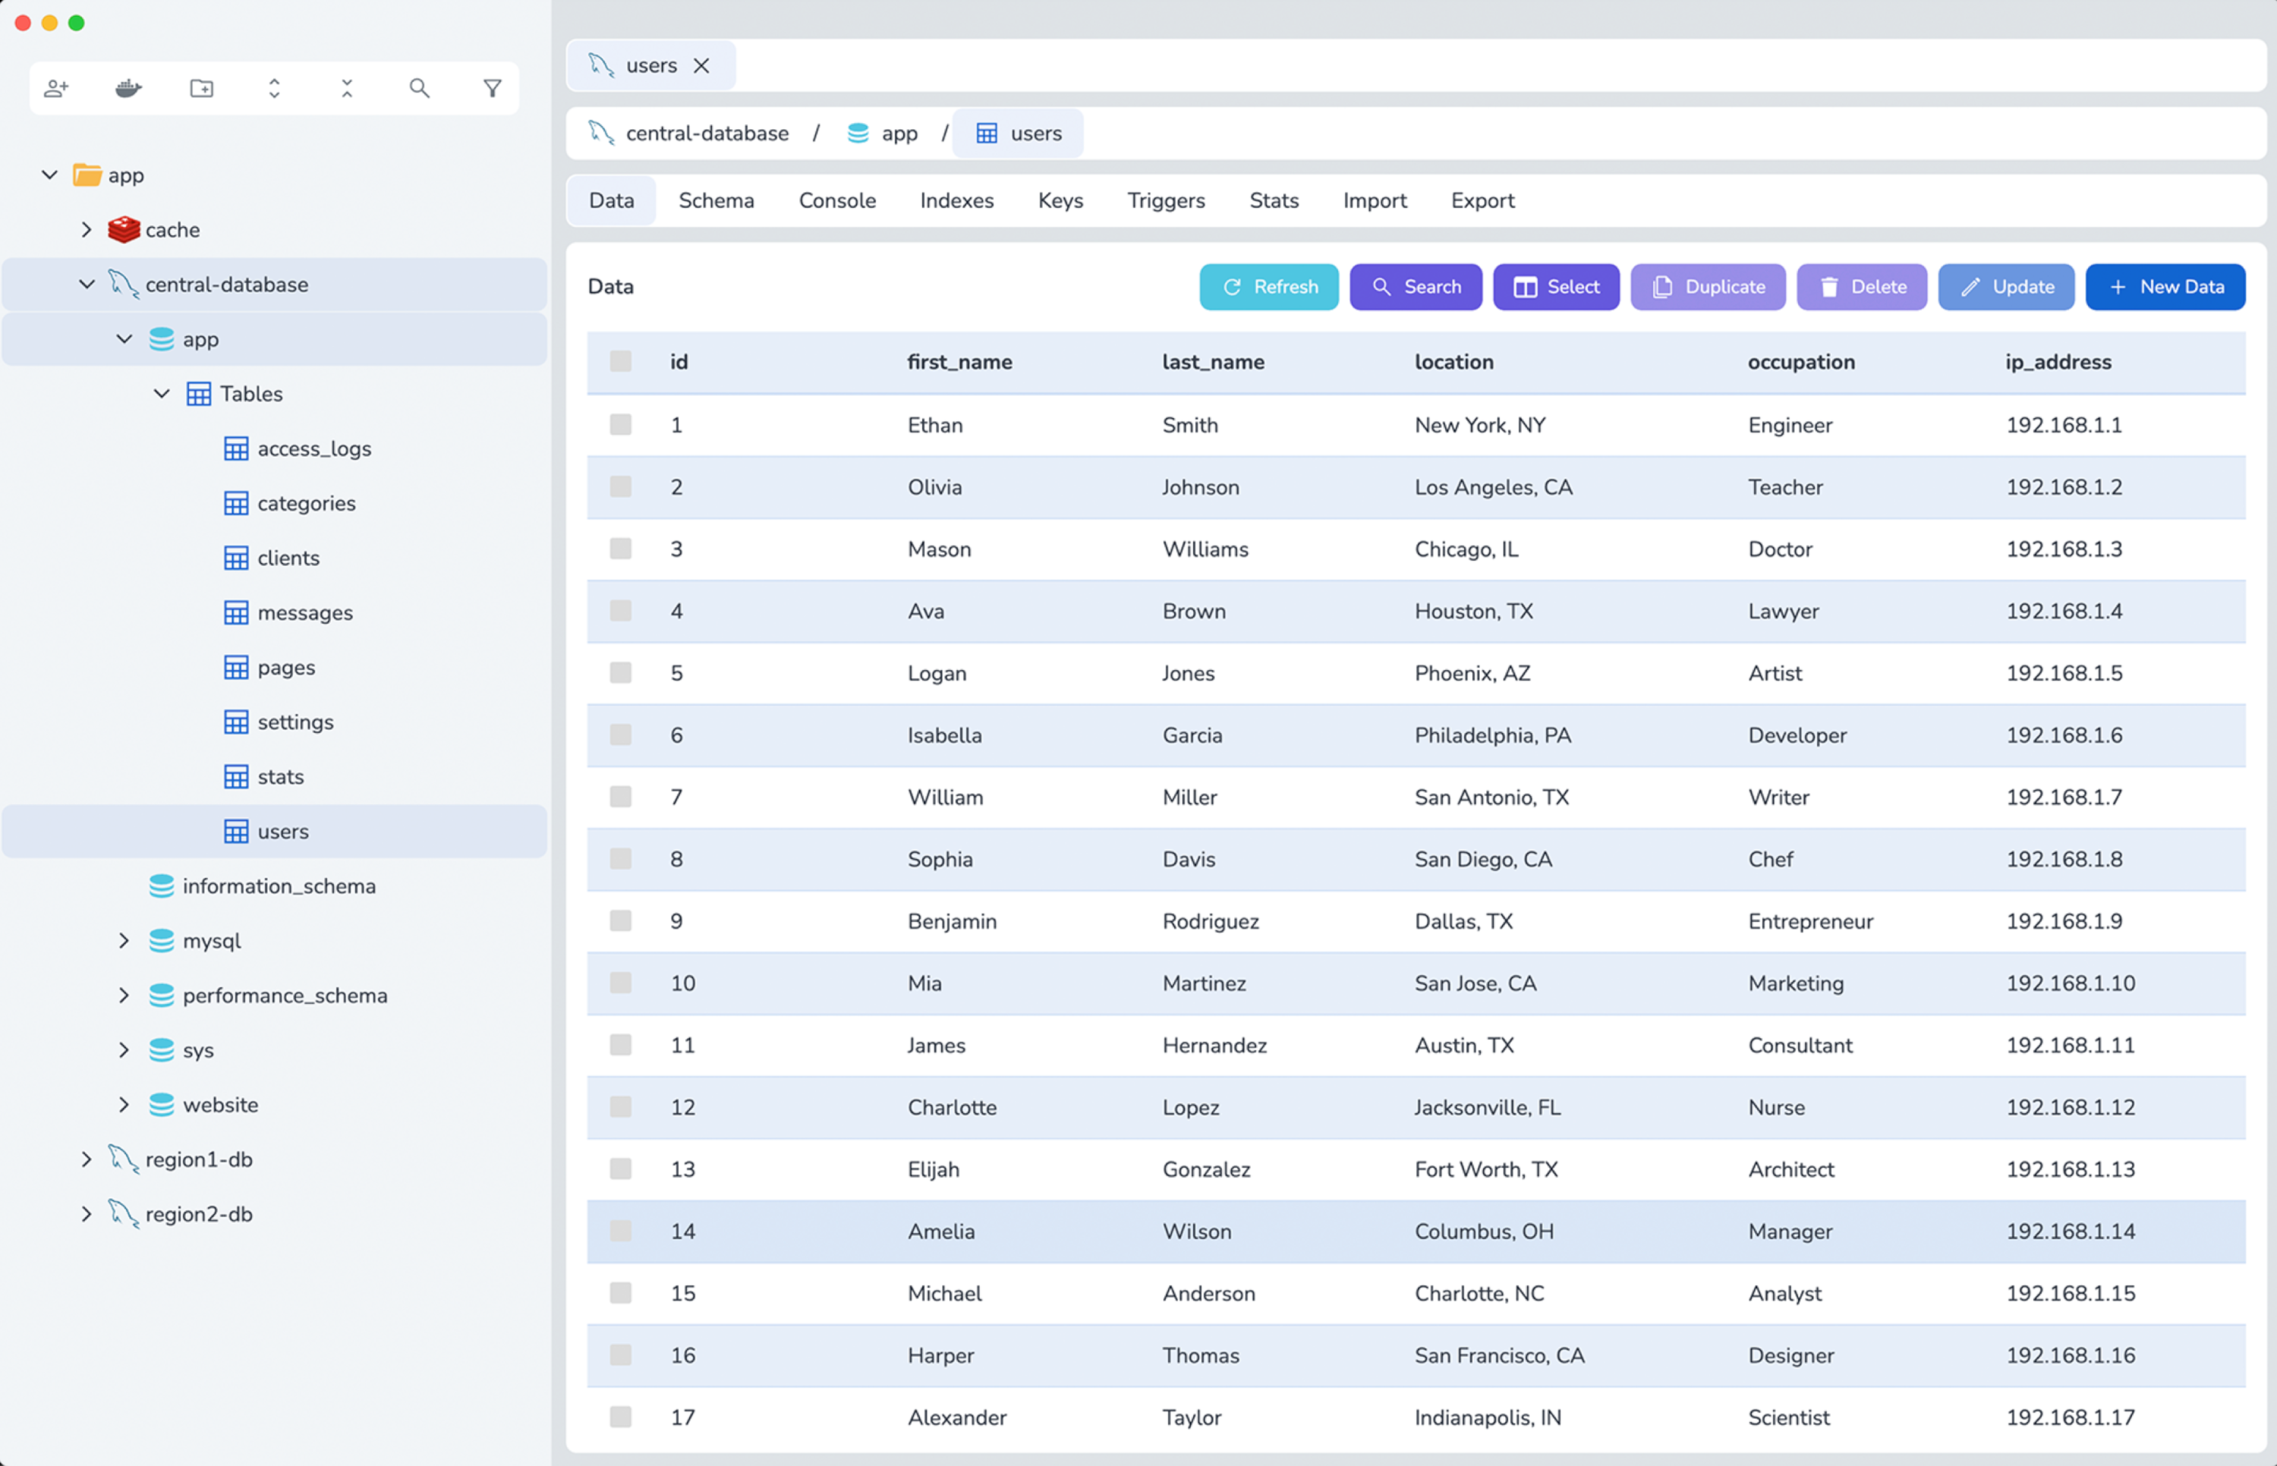Toggle the select-all checkbox in the table header
Image resolution: width=2277 pixels, height=1466 pixels.
(x=621, y=362)
